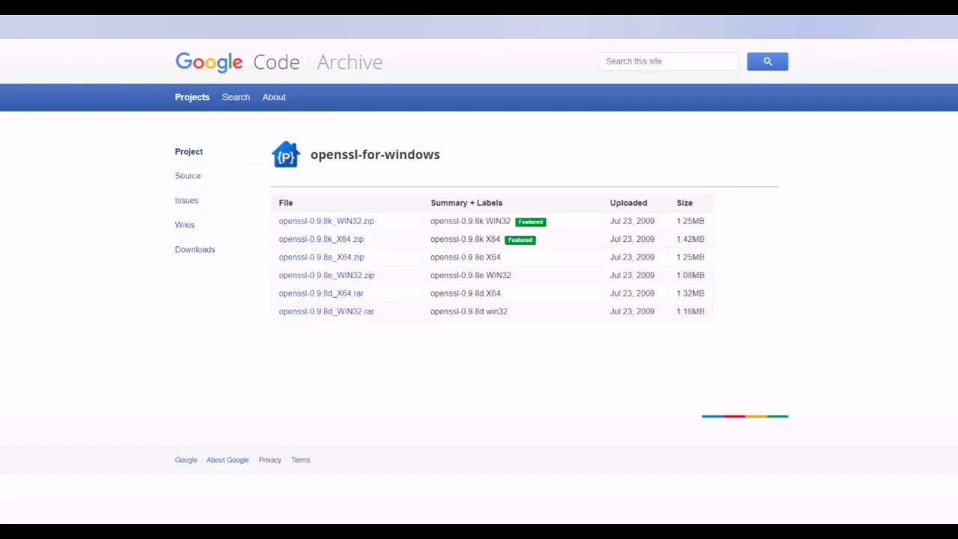Open the Projects nav tab
This screenshot has height=539, width=958.
[192, 97]
